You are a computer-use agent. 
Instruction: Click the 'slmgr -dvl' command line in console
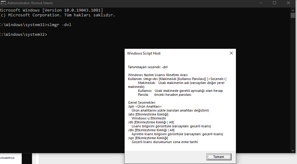(36, 25)
